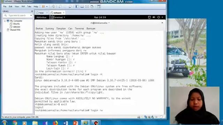Image resolution: width=223 pixels, height=125 pixels.
Task: Click the sound device status bar icon
Action: [153, 117]
